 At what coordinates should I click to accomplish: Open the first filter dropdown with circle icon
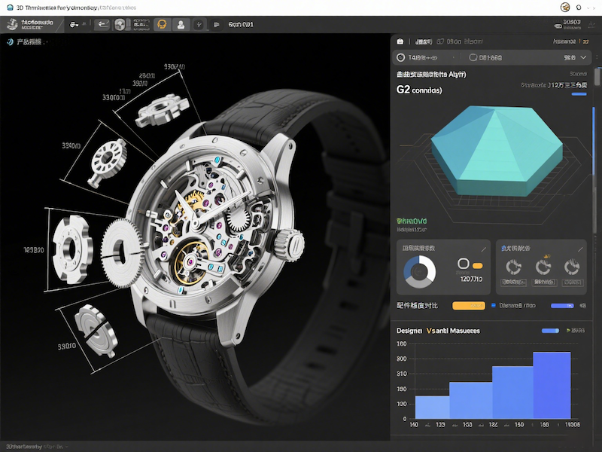point(425,57)
